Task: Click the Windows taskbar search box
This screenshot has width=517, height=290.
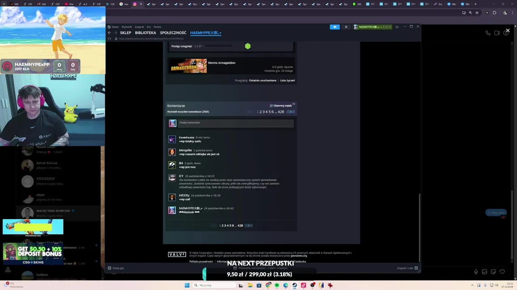Action: tap(214, 285)
